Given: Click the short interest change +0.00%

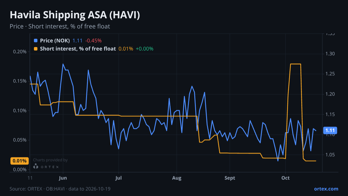Looking at the screenshot, I should pyautogui.click(x=144, y=49).
